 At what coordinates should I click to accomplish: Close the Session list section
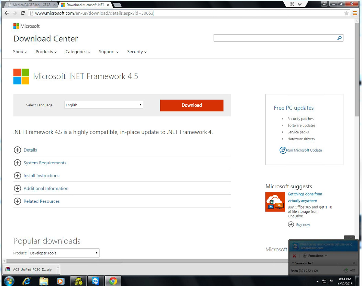354,263
